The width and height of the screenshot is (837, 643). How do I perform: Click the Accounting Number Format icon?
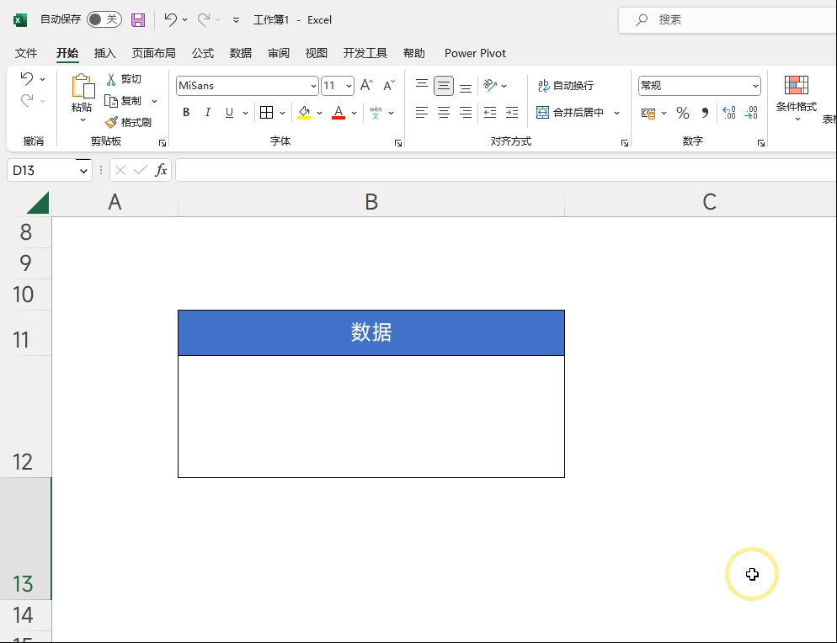[x=648, y=113]
